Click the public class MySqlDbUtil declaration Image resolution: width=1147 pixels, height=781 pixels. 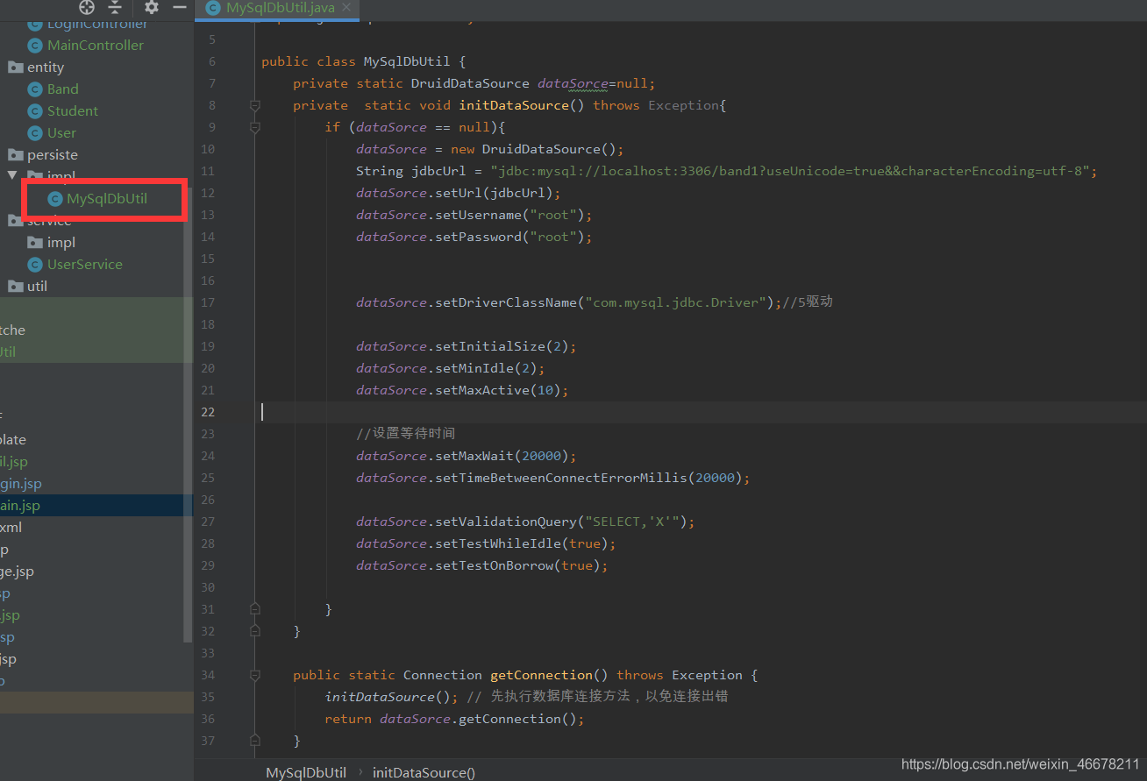click(x=364, y=61)
